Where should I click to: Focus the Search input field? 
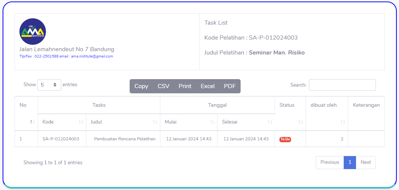pos(342,85)
